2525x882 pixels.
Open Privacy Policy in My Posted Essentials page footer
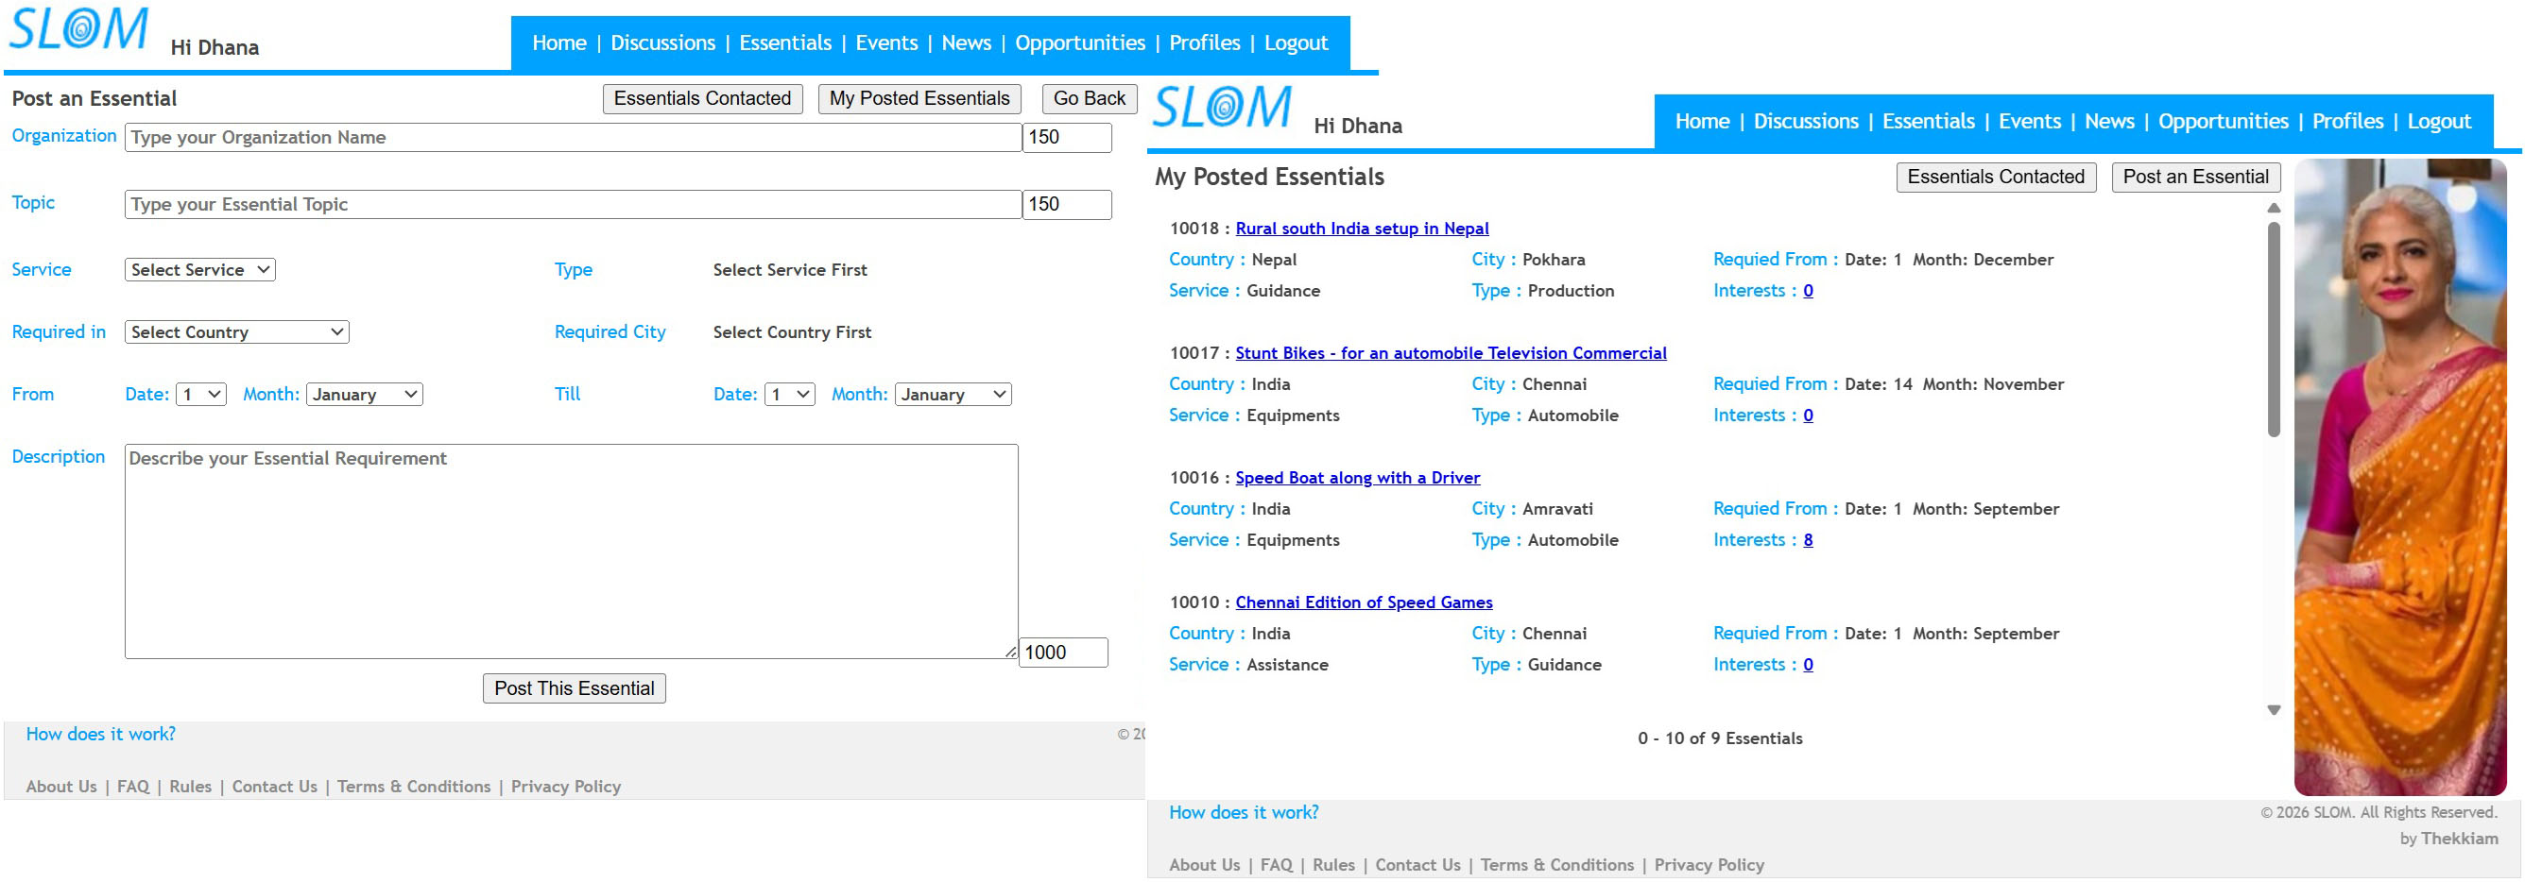coord(1709,865)
